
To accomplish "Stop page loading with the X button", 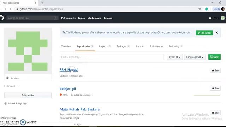I will 10,9.
